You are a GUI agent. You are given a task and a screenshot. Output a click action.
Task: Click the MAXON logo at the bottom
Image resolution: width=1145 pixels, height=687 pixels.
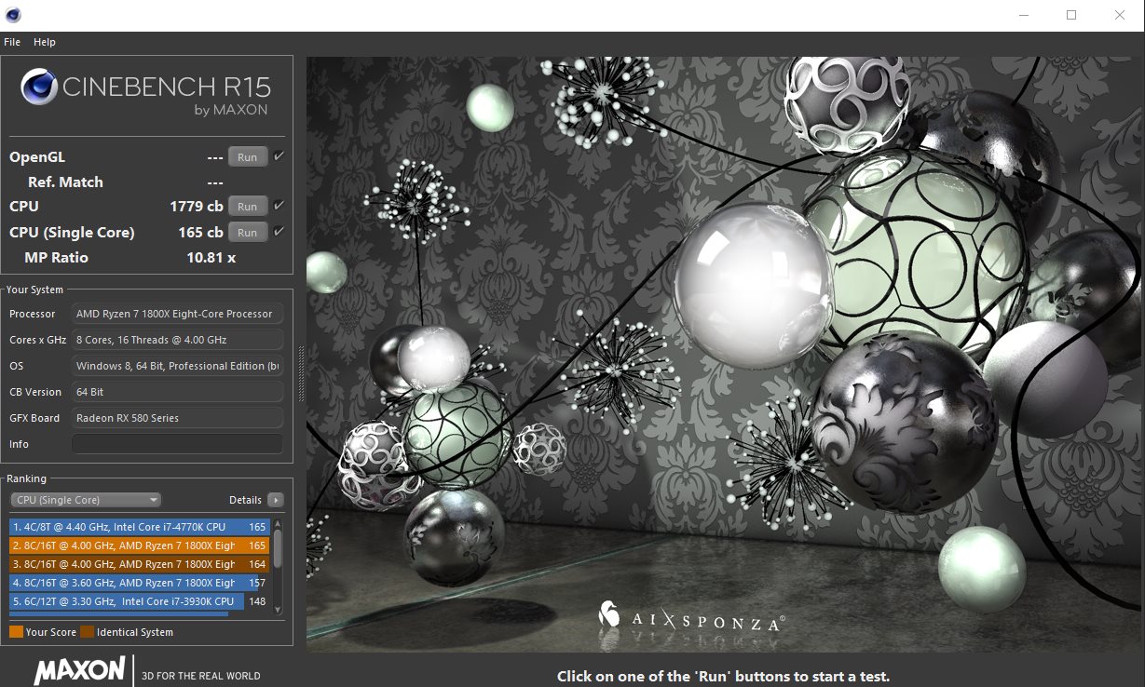point(79,670)
